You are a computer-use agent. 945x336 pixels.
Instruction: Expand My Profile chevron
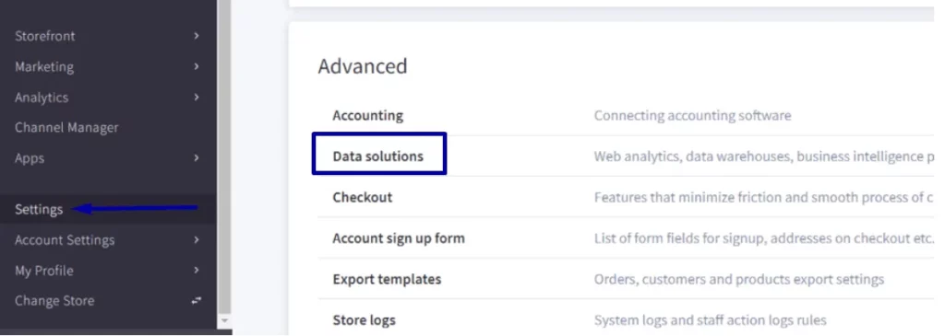(x=197, y=271)
